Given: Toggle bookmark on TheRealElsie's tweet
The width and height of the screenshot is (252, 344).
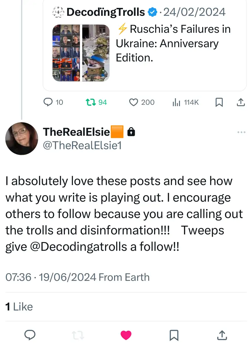Looking at the screenshot, I should 174,335.
